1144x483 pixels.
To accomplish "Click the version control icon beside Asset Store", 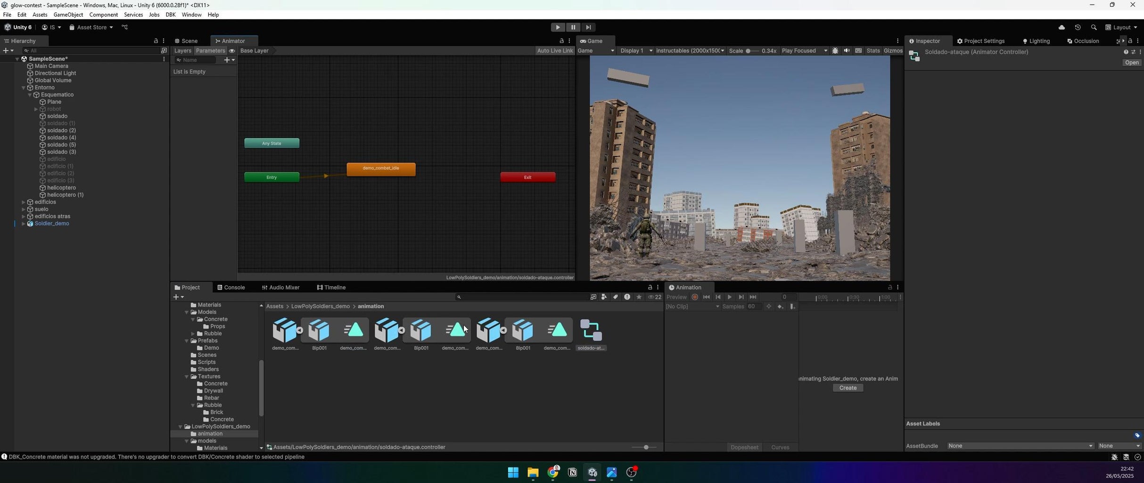I will pyautogui.click(x=125, y=27).
